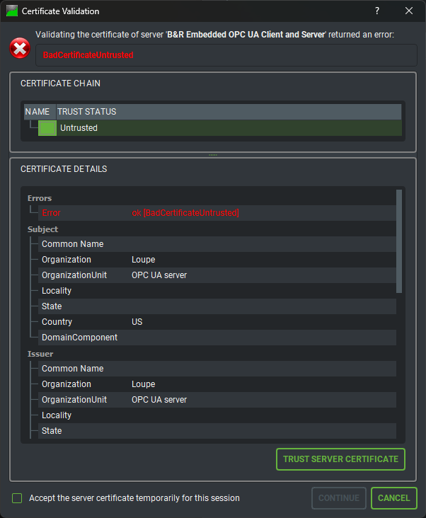426x518 pixels.
Task: Select the Issuer group heading
Action: click(x=40, y=354)
